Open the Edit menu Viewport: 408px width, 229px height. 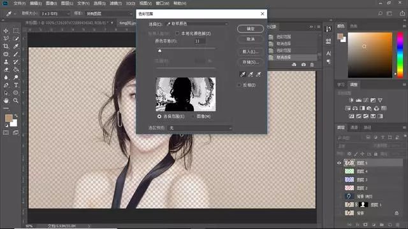[x=36, y=3]
